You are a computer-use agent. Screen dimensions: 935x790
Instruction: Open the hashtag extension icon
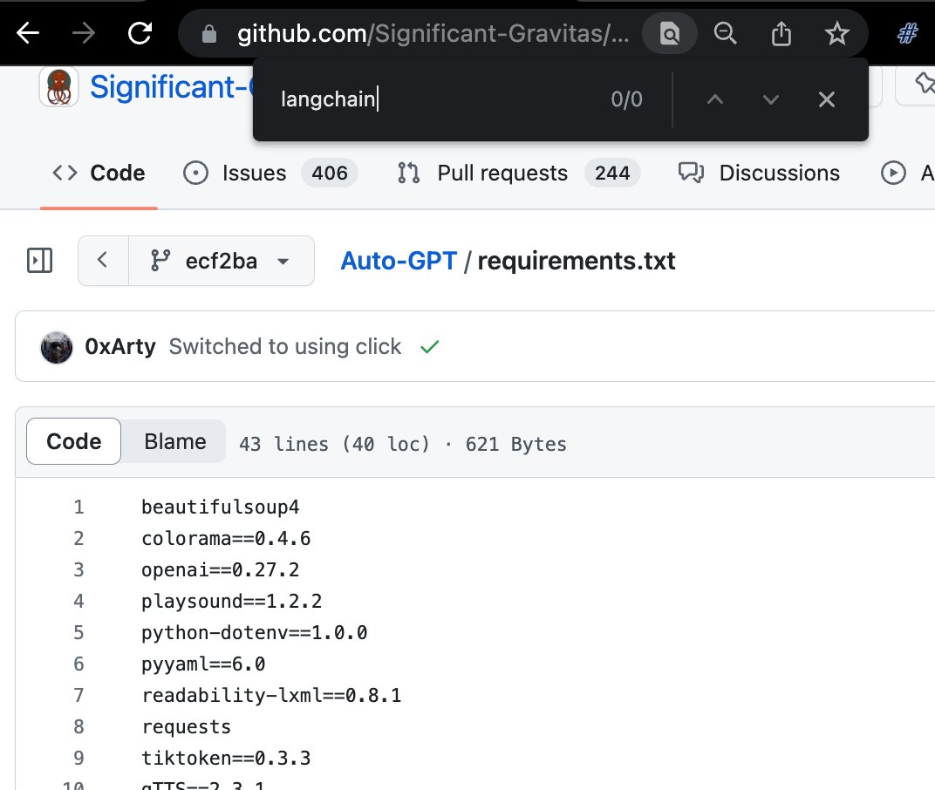907,33
